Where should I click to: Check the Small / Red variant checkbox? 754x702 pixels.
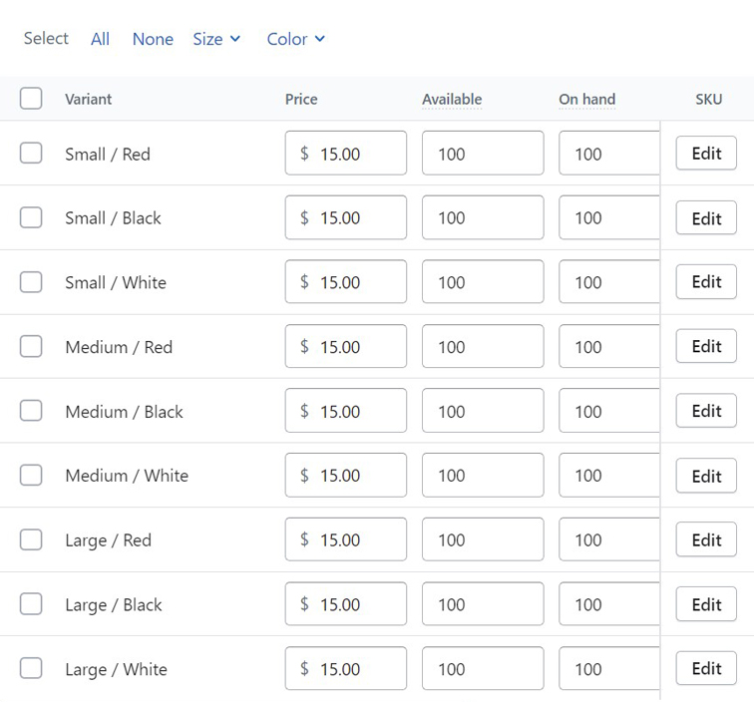click(31, 154)
